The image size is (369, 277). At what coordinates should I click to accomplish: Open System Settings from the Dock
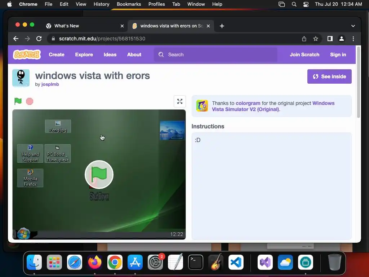click(x=155, y=262)
